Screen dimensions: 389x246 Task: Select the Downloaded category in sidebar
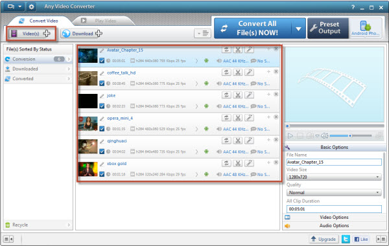pos(38,69)
